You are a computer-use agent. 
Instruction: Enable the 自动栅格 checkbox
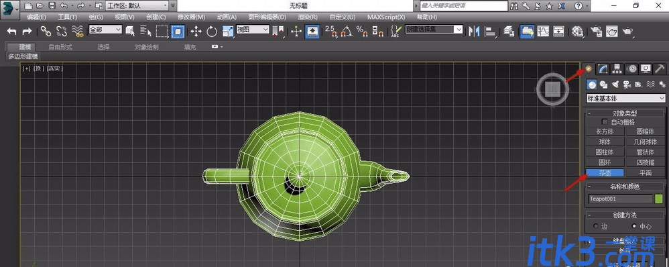pos(605,121)
